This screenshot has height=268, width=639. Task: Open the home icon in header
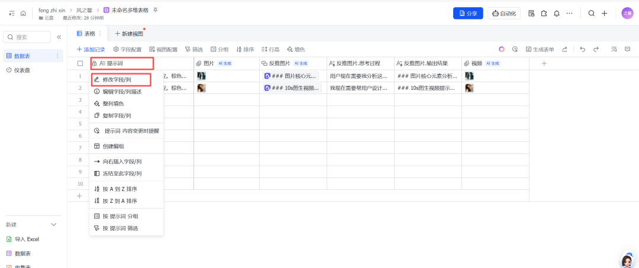pos(23,13)
